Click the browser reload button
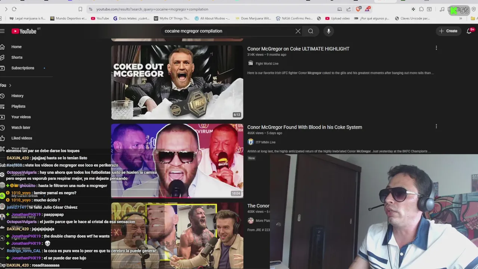The image size is (478, 269). pyautogui.click(x=14, y=9)
